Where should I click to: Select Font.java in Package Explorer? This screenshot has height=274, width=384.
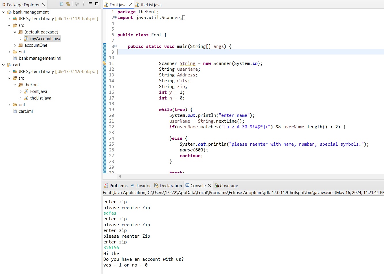[x=39, y=91]
